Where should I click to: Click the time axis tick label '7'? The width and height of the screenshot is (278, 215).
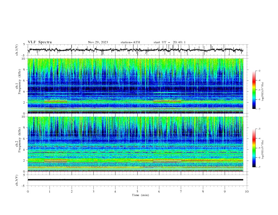(181, 191)
